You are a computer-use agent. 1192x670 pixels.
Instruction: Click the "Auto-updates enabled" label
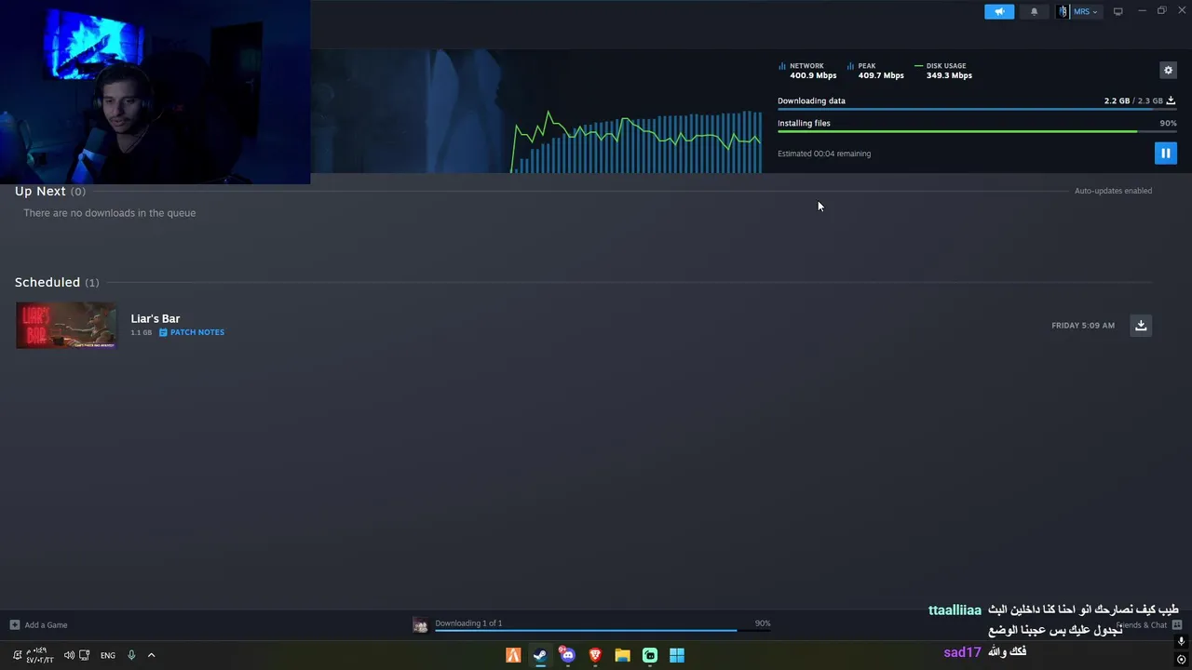click(1113, 191)
